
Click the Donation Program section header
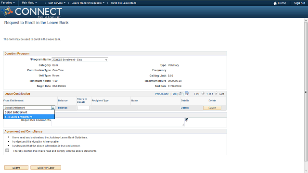pyautogui.click(x=17, y=53)
